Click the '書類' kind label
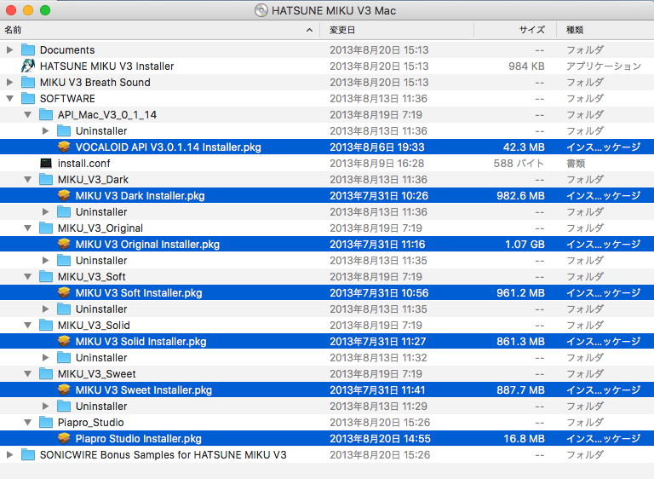 click(x=576, y=164)
